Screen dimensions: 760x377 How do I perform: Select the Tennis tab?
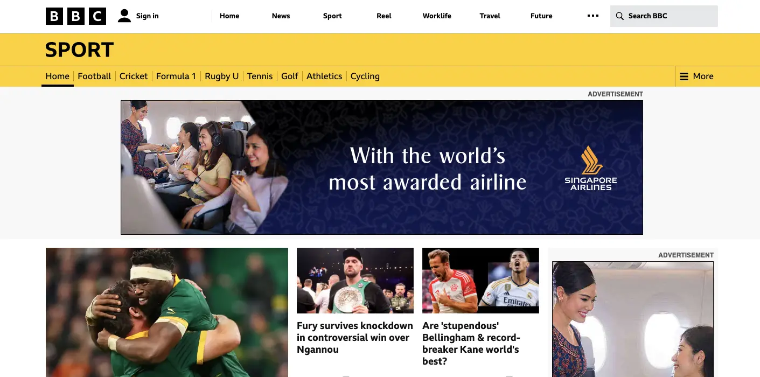coord(260,76)
